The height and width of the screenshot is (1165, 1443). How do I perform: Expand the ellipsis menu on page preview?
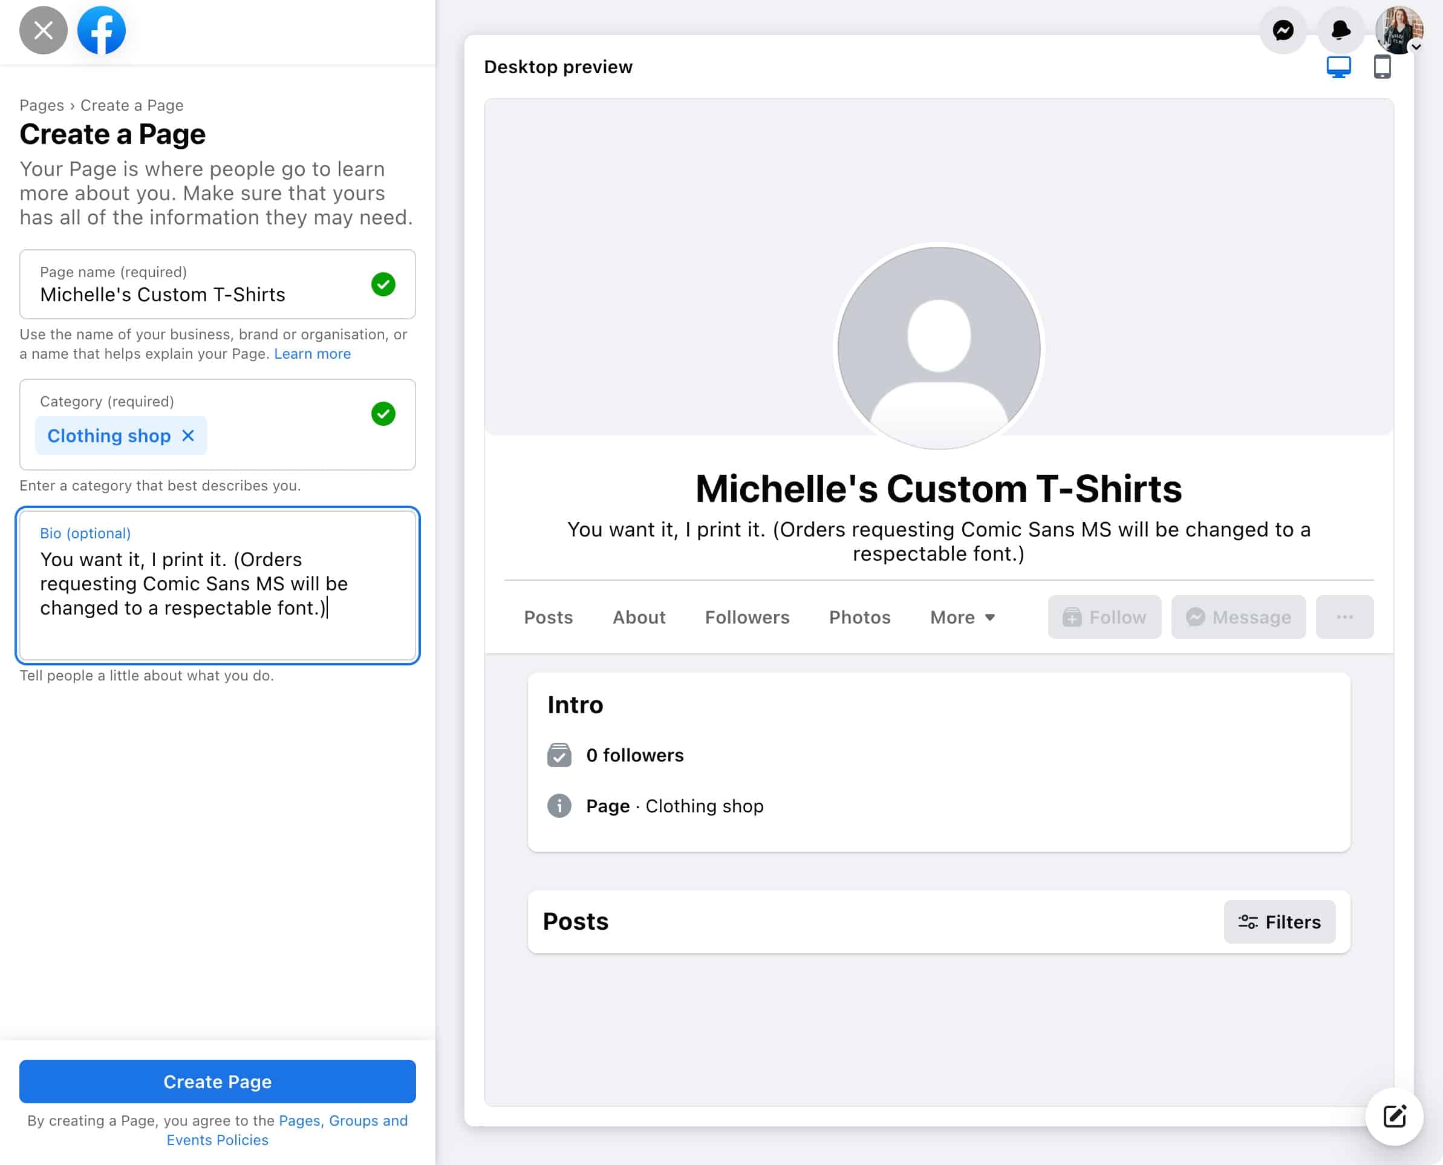(1344, 617)
